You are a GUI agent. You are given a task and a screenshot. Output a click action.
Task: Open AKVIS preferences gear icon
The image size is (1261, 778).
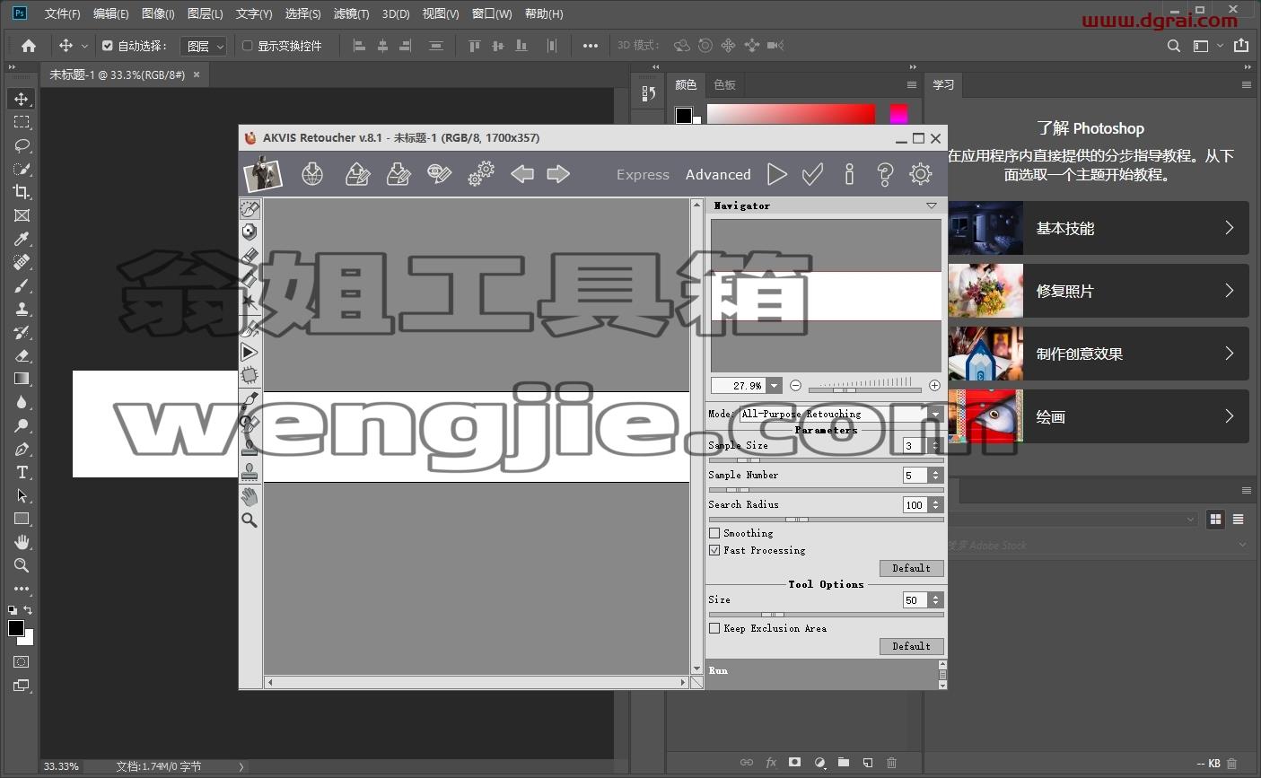tap(921, 174)
